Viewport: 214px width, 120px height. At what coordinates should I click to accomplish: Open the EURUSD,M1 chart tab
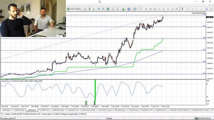161,110
